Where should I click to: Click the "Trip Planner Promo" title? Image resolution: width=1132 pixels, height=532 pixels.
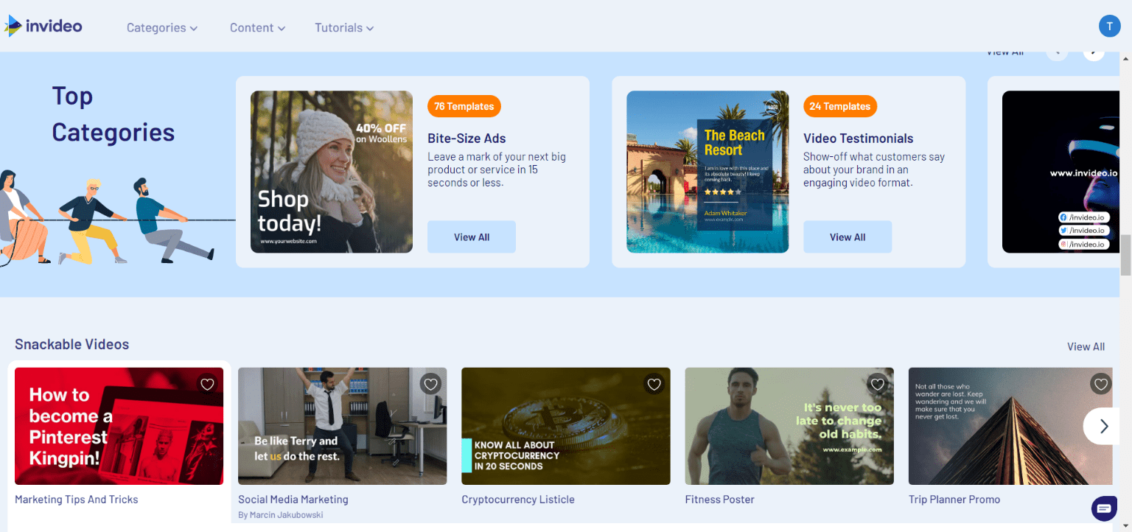pyautogui.click(x=954, y=500)
